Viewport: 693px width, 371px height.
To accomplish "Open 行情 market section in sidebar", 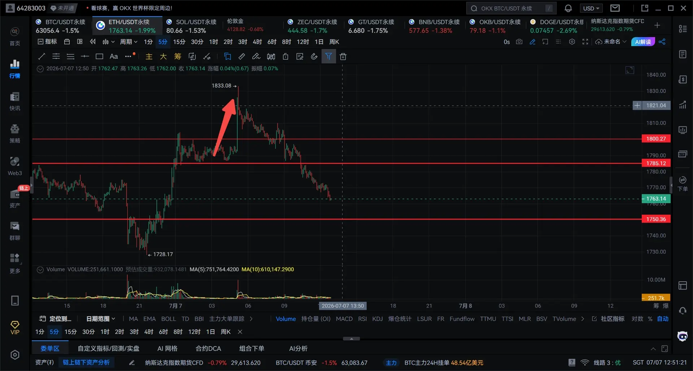I will 15,69.
